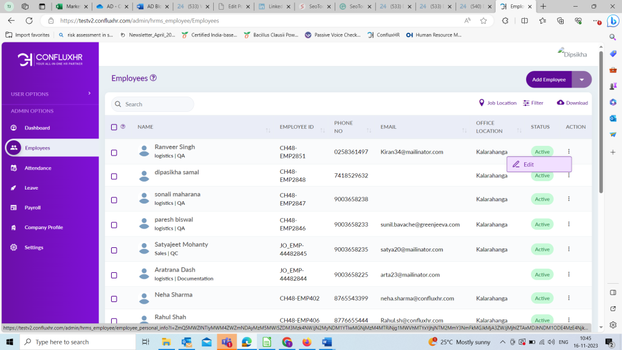Expand the Add Employee dropdown arrow
This screenshot has height=350, width=622.
tap(582, 80)
